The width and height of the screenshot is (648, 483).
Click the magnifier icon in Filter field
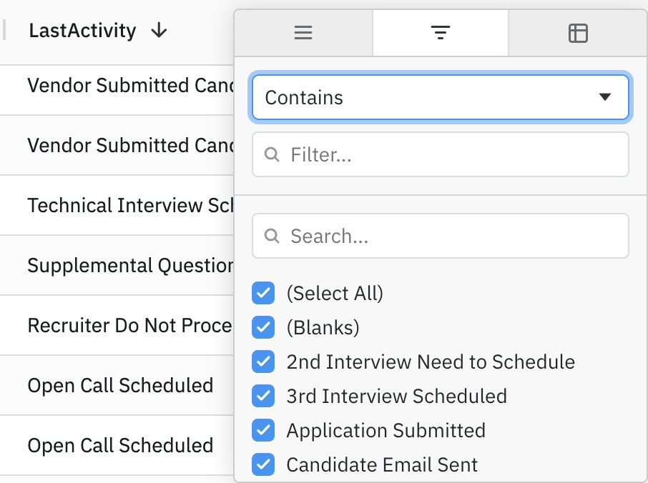tap(272, 154)
